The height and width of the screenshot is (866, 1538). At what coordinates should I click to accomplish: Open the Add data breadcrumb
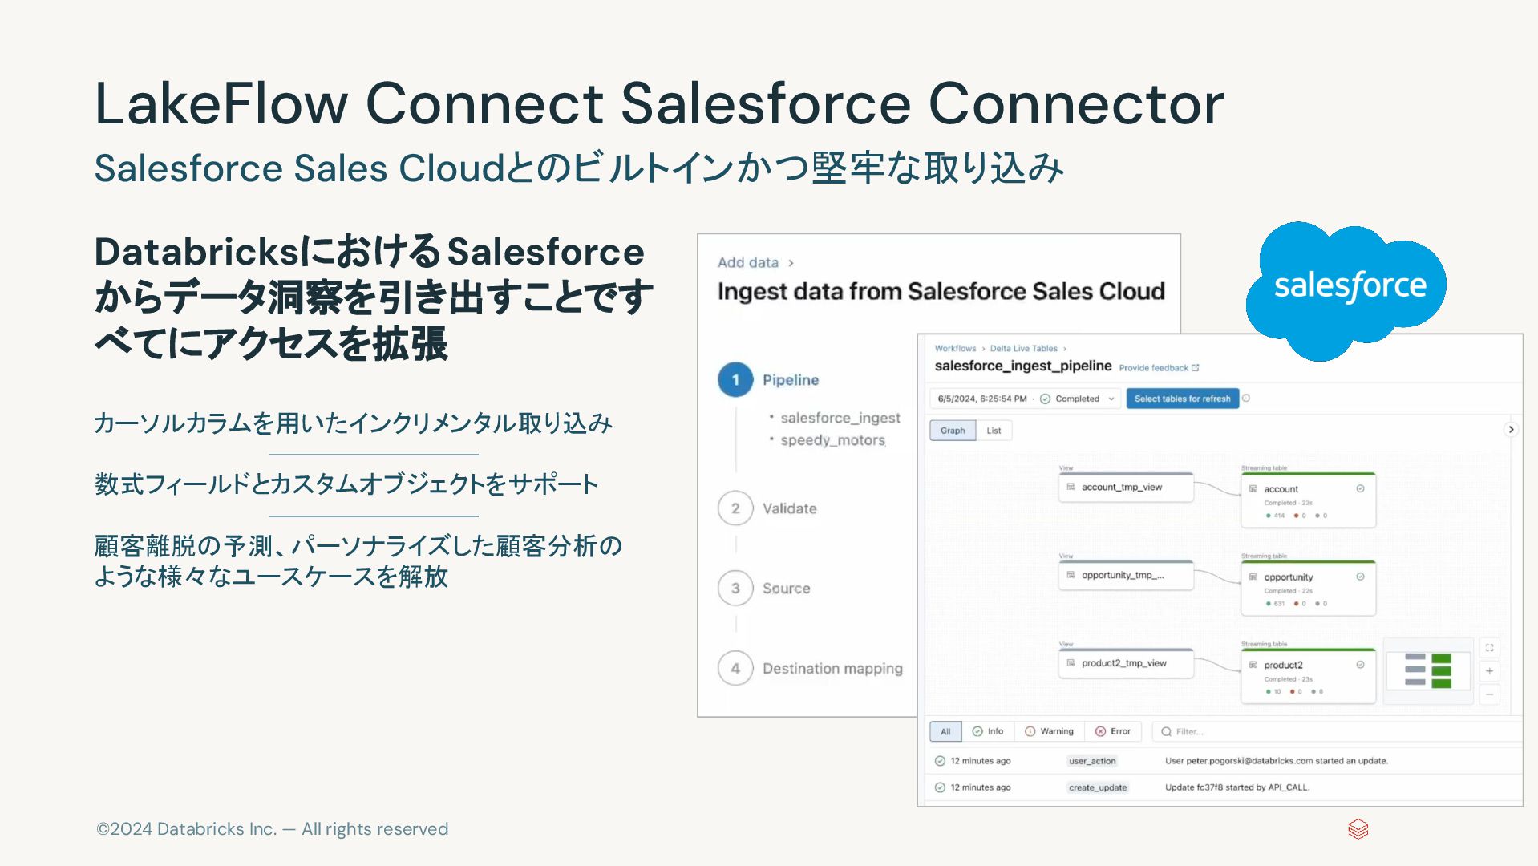click(x=748, y=262)
